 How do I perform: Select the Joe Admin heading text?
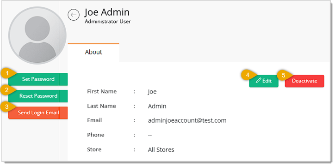point(107,12)
